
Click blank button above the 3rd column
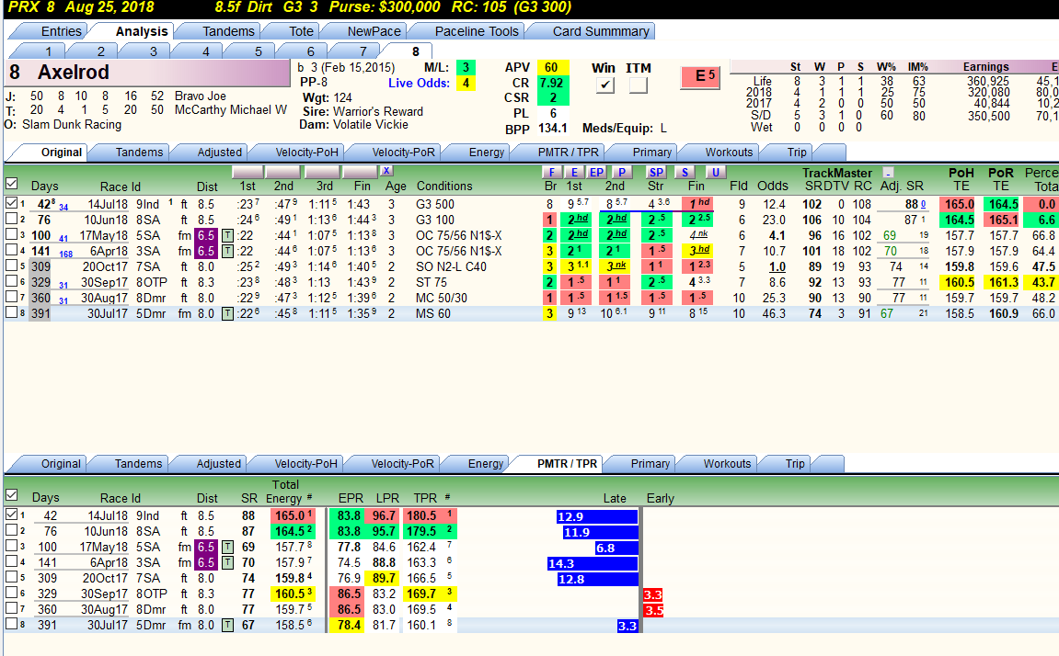321,172
